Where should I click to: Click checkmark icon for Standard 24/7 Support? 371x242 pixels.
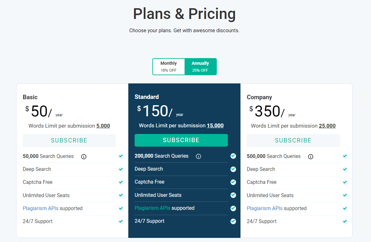233,221
